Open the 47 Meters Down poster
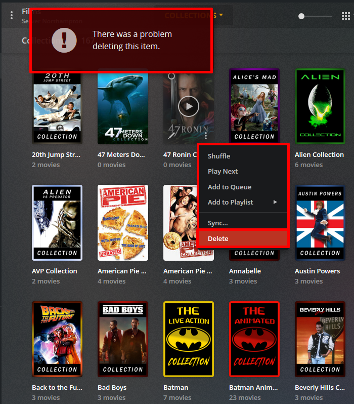 123,108
